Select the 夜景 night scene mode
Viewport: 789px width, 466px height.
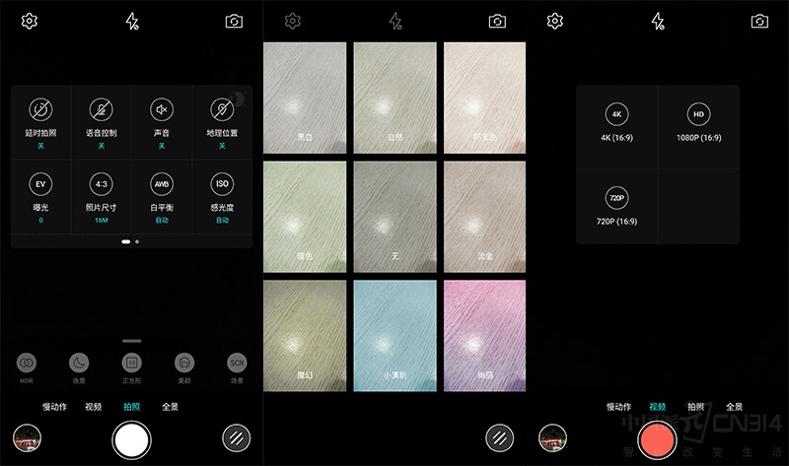(x=79, y=363)
